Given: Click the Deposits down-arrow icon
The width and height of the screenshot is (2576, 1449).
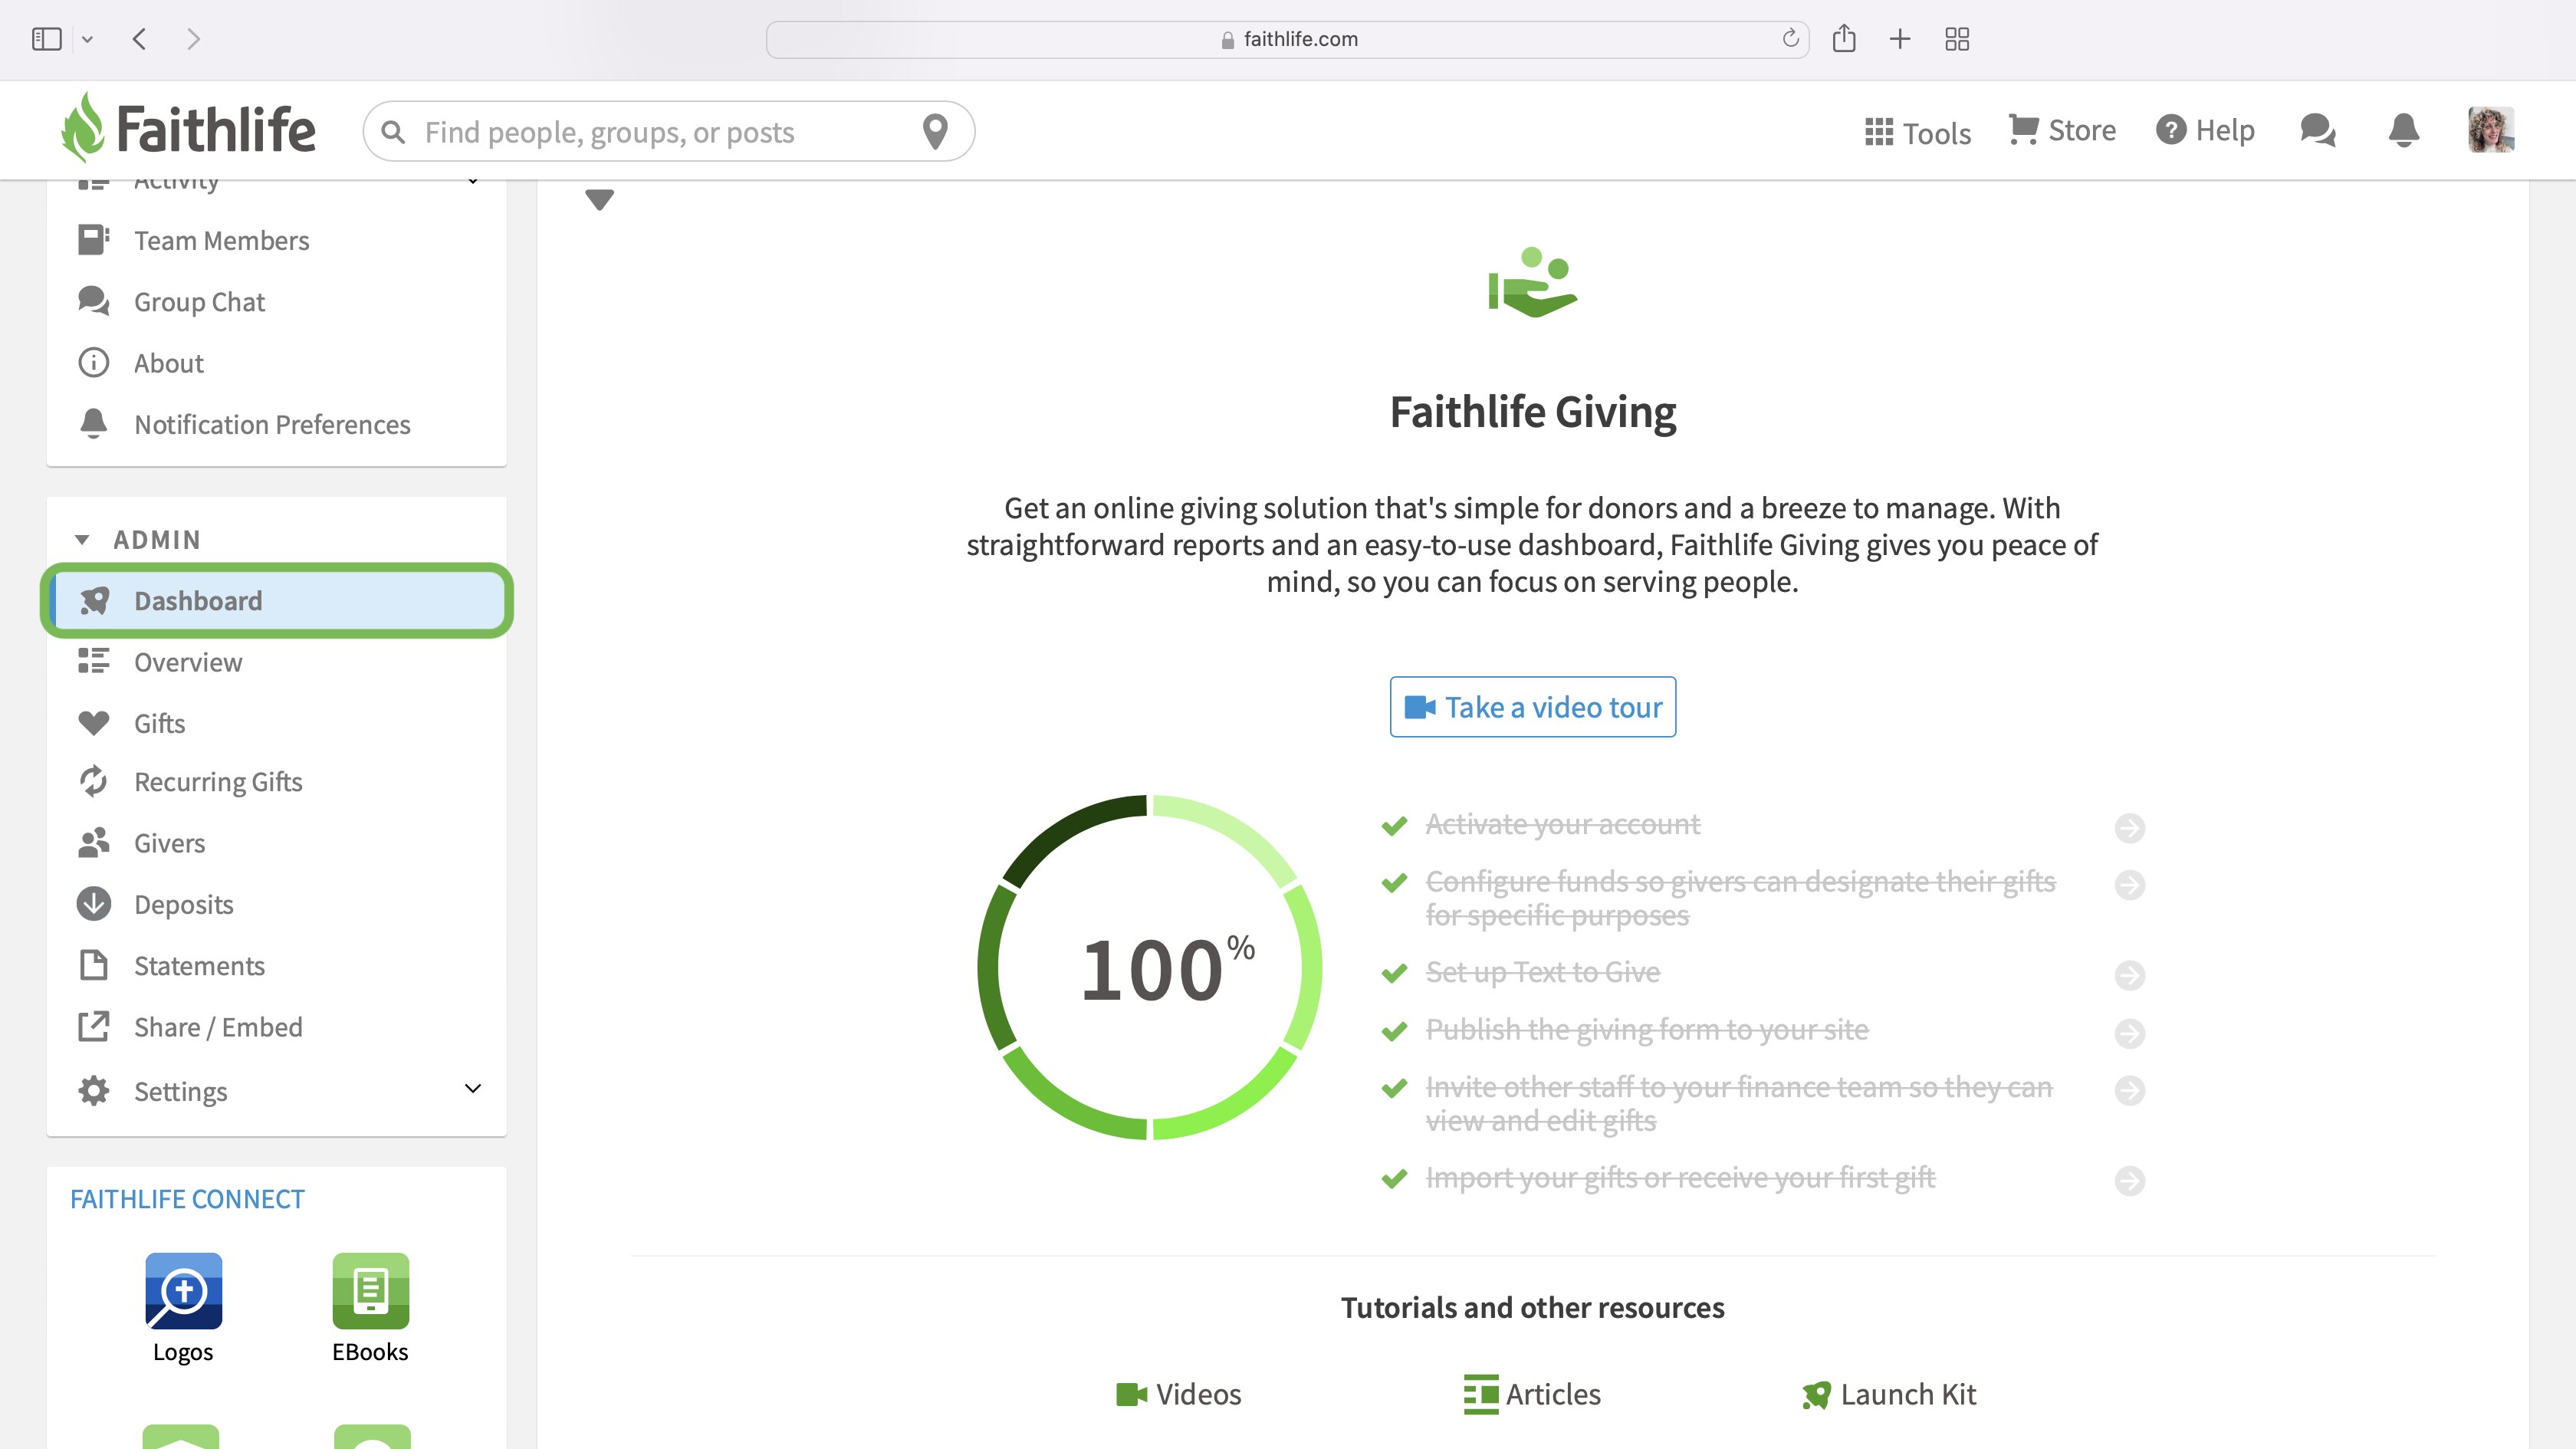Looking at the screenshot, I should [94, 904].
